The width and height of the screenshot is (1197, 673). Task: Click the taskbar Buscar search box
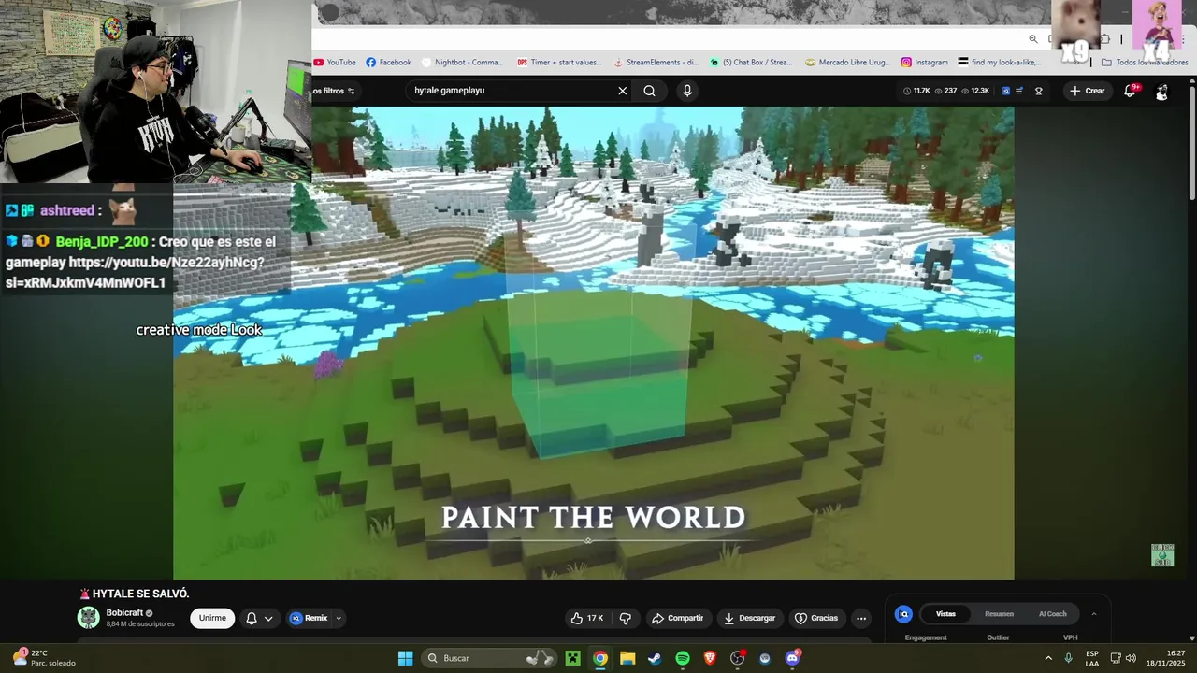coord(491,658)
